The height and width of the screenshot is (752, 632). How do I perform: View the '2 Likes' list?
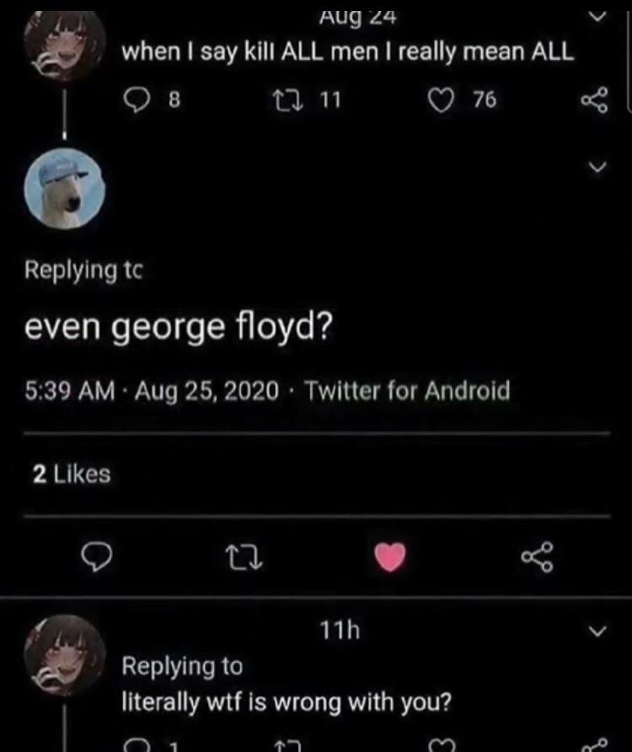(x=72, y=475)
